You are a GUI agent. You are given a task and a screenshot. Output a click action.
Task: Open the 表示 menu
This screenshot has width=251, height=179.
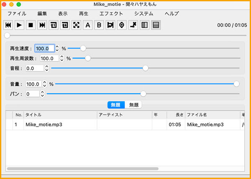point(63,14)
